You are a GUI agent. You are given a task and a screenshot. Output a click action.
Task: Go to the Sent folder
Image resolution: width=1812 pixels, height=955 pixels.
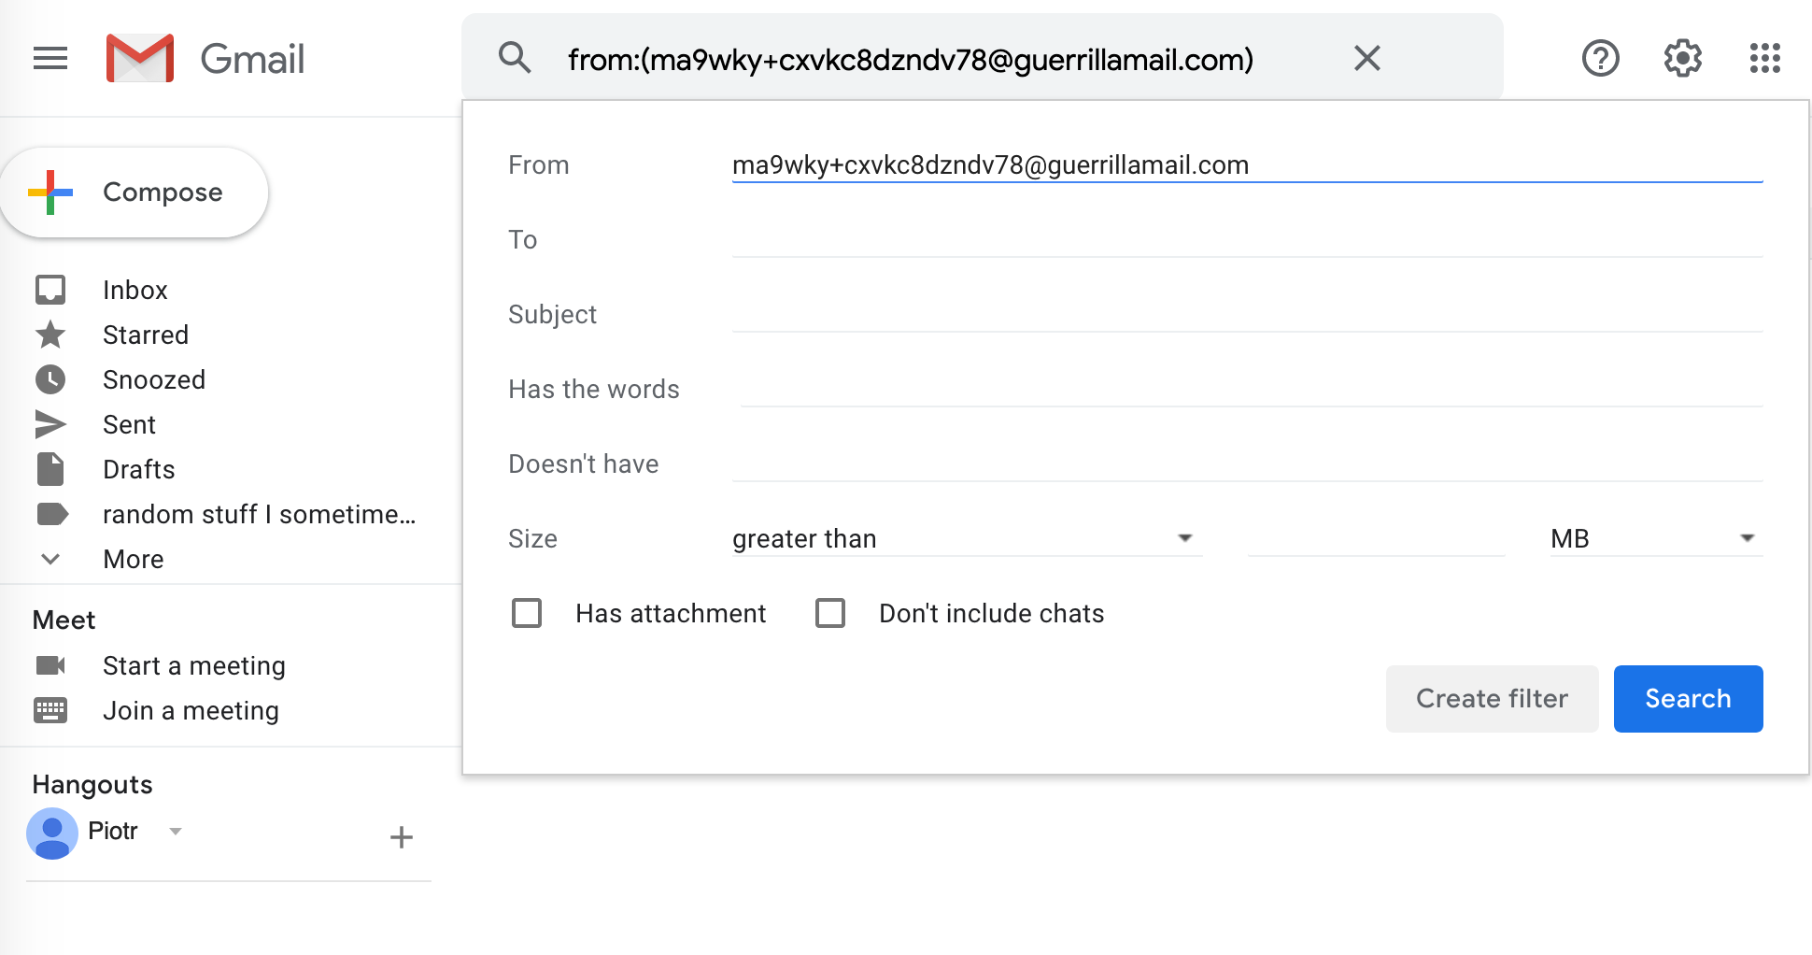[x=129, y=424]
